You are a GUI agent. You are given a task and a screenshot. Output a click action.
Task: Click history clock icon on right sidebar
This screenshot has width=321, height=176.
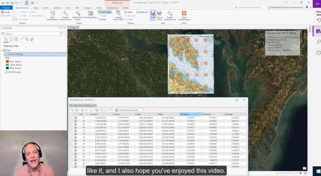318,53
